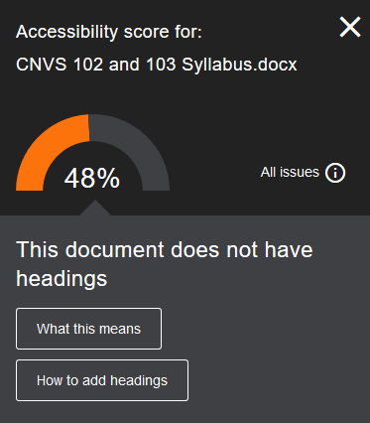Dismiss the panel using the X icon

click(350, 27)
